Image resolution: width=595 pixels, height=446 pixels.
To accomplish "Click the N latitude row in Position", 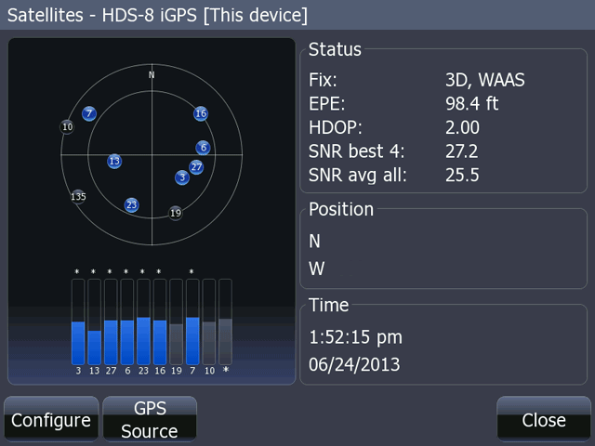I will [443, 242].
